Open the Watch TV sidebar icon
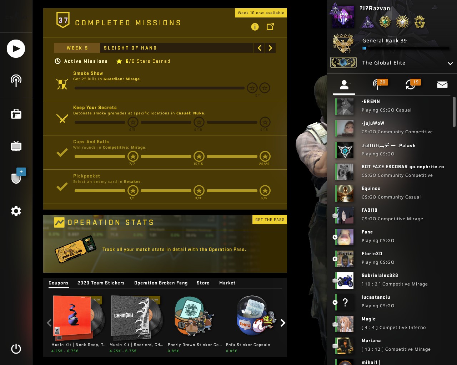The image size is (457, 365). click(x=16, y=146)
